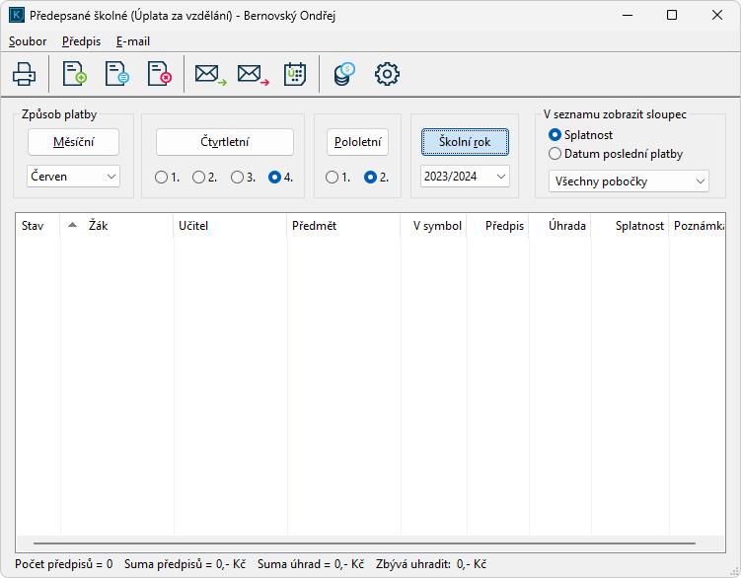Open the 'Všechny pobočky' branch dropdown
The image size is (741, 578).
coord(628,181)
